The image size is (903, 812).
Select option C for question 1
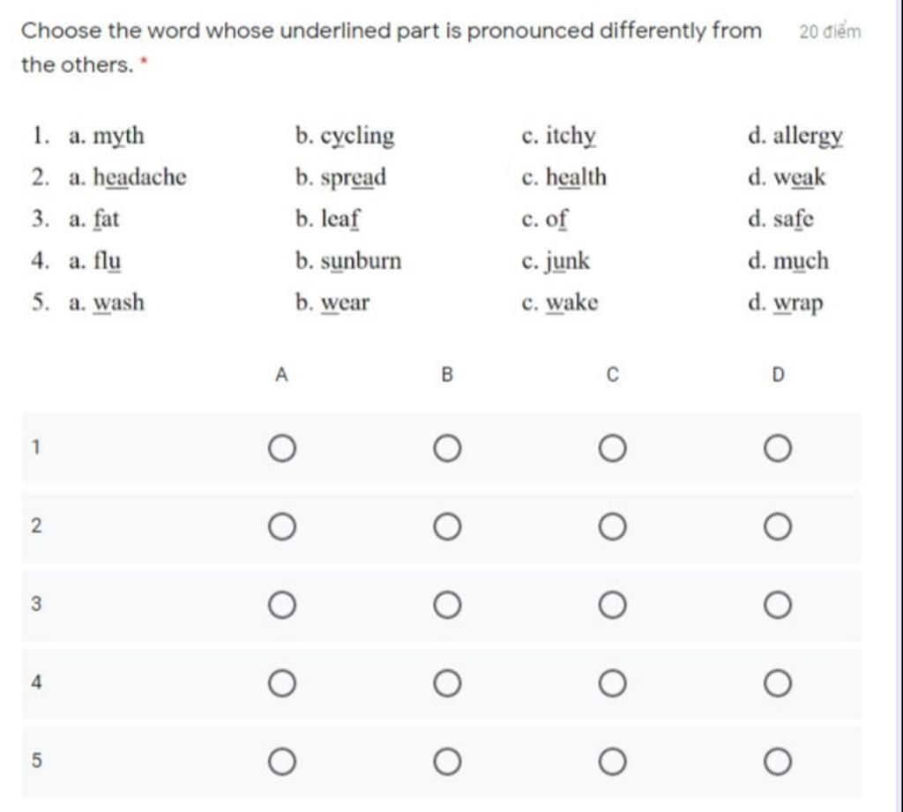click(x=613, y=449)
